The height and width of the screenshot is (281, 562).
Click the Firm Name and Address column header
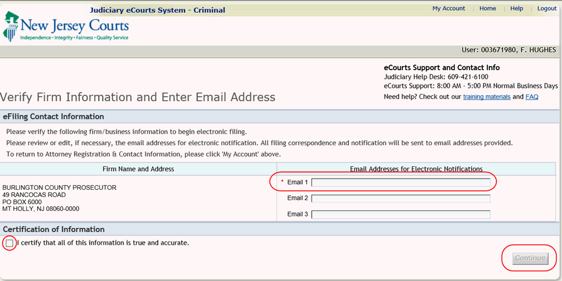click(x=138, y=169)
